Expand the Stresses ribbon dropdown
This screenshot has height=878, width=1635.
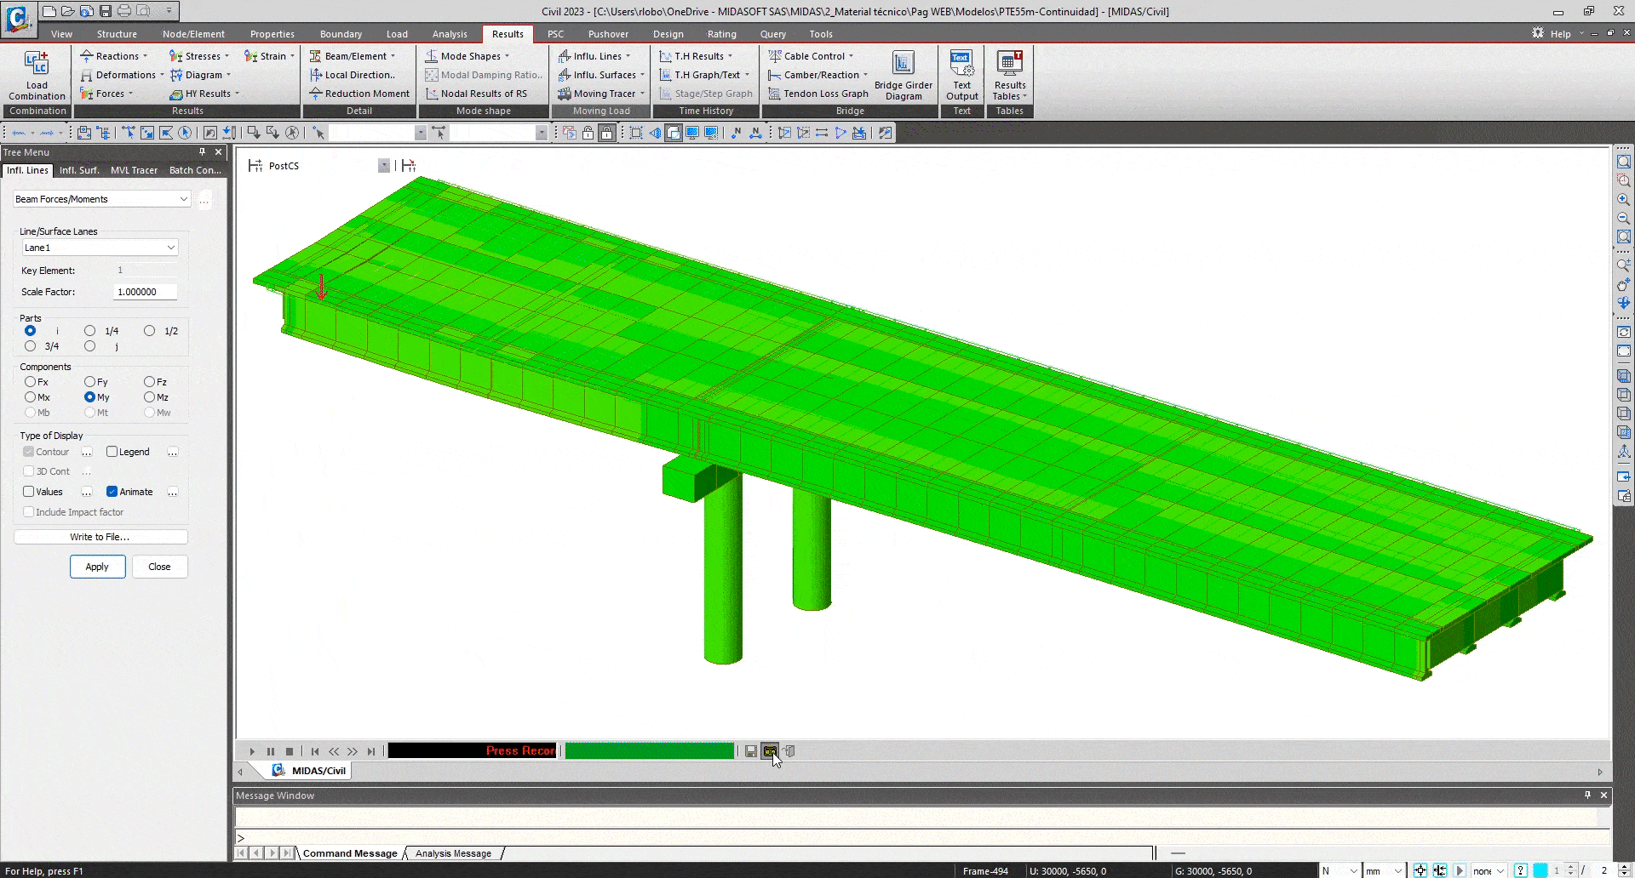227,56
